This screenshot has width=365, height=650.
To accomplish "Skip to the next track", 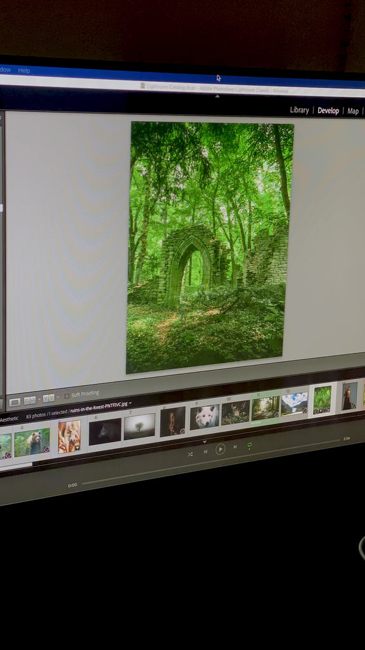I will coord(235,447).
